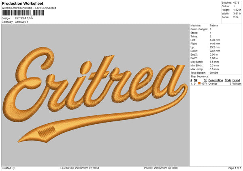Click the 'Orange' thread description

213,83
